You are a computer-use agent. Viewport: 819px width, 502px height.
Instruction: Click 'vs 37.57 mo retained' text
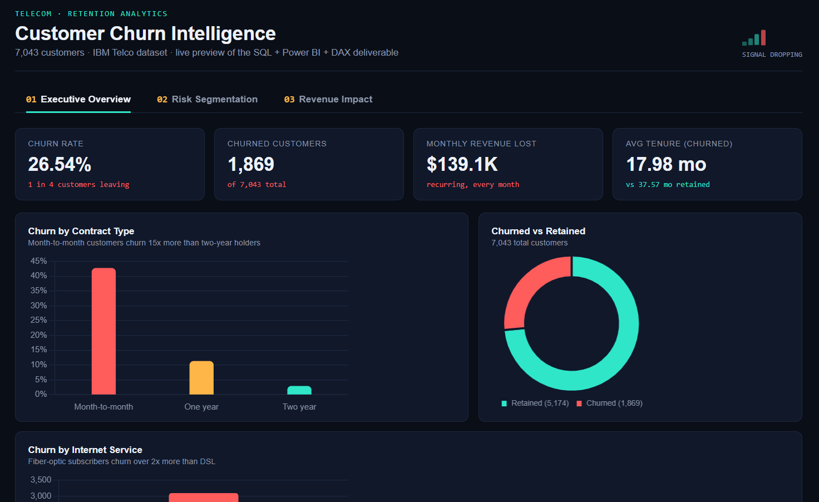tap(668, 184)
